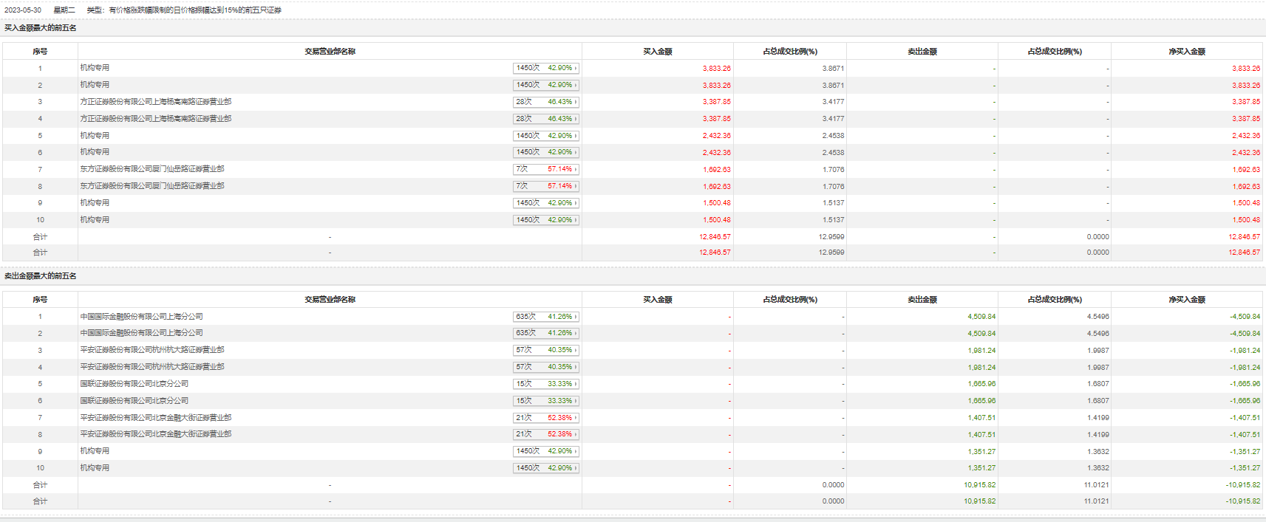Click 买入金额 column header in the buy table

[657, 52]
